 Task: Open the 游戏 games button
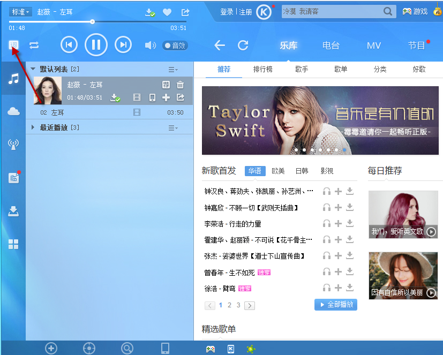(415, 12)
